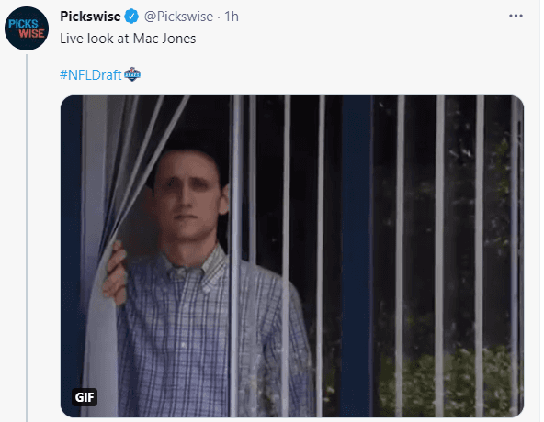This screenshot has height=422, width=544.
Task: Click the vertical thread connector line
Action: pyautogui.click(x=27, y=238)
